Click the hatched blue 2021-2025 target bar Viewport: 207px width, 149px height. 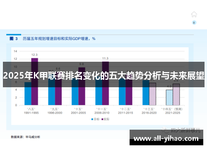click(x=169, y=98)
